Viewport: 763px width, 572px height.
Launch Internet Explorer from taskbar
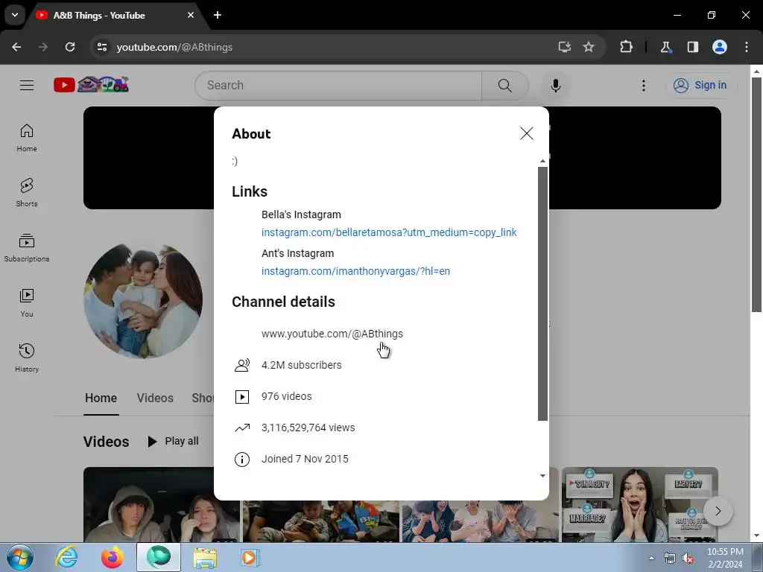(x=66, y=557)
